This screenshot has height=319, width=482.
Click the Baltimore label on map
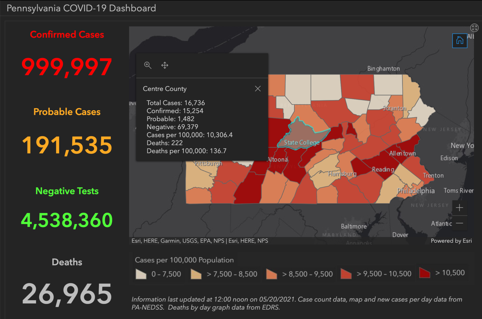tap(354, 226)
